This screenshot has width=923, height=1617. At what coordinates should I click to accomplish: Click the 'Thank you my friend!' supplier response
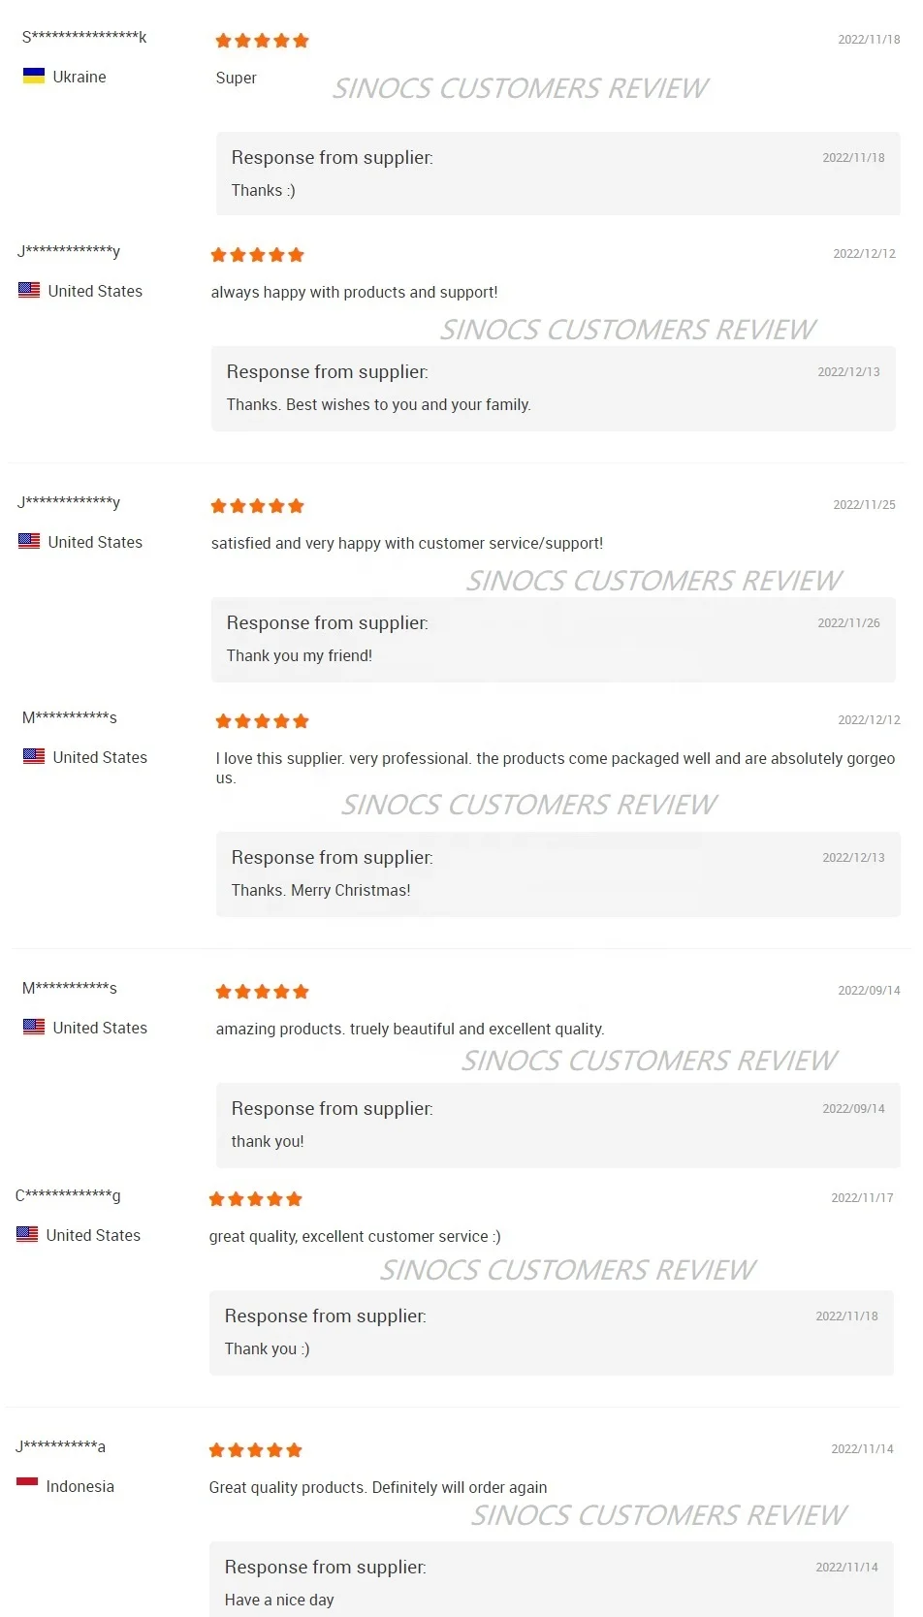click(300, 655)
